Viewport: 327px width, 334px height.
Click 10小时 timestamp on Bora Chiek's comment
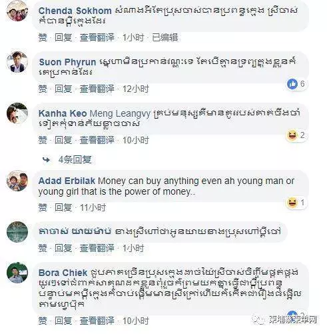[136, 321]
